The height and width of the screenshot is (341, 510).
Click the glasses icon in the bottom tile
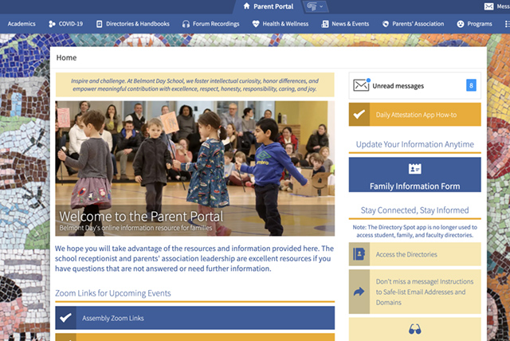414,329
